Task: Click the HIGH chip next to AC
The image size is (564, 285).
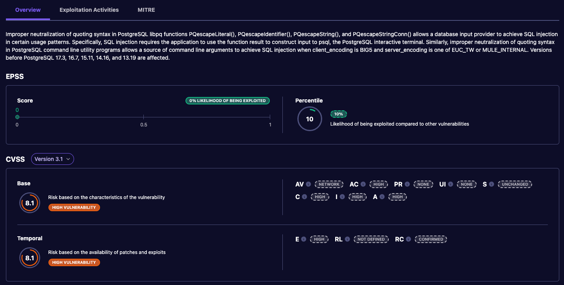Action: tap(378, 184)
